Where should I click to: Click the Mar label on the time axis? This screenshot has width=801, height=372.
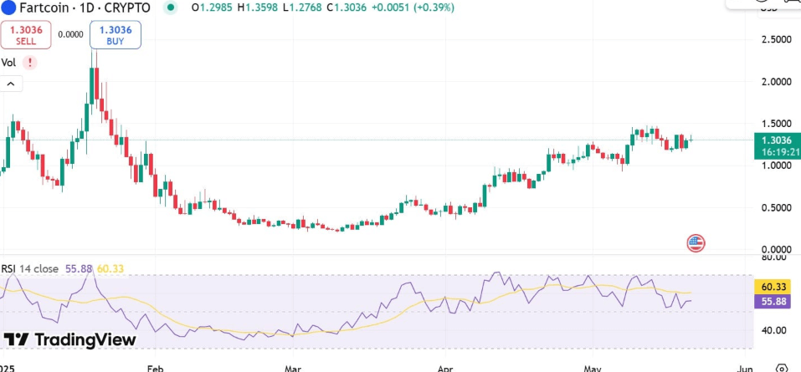coord(293,368)
